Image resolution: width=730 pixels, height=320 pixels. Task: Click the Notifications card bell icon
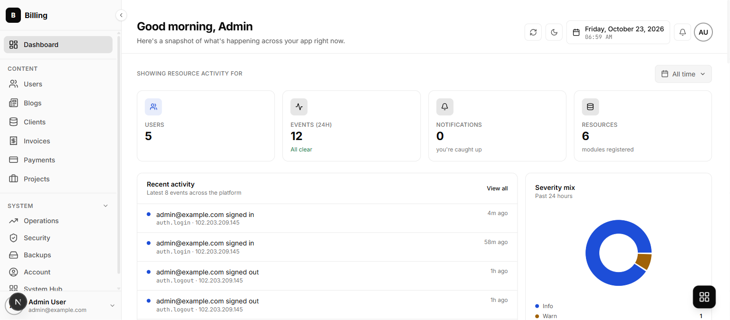point(445,107)
